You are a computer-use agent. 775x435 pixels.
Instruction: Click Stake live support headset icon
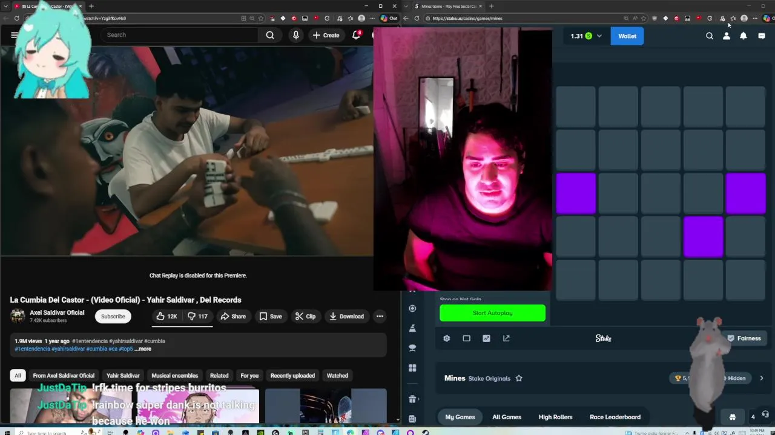(x=765, y=414)
